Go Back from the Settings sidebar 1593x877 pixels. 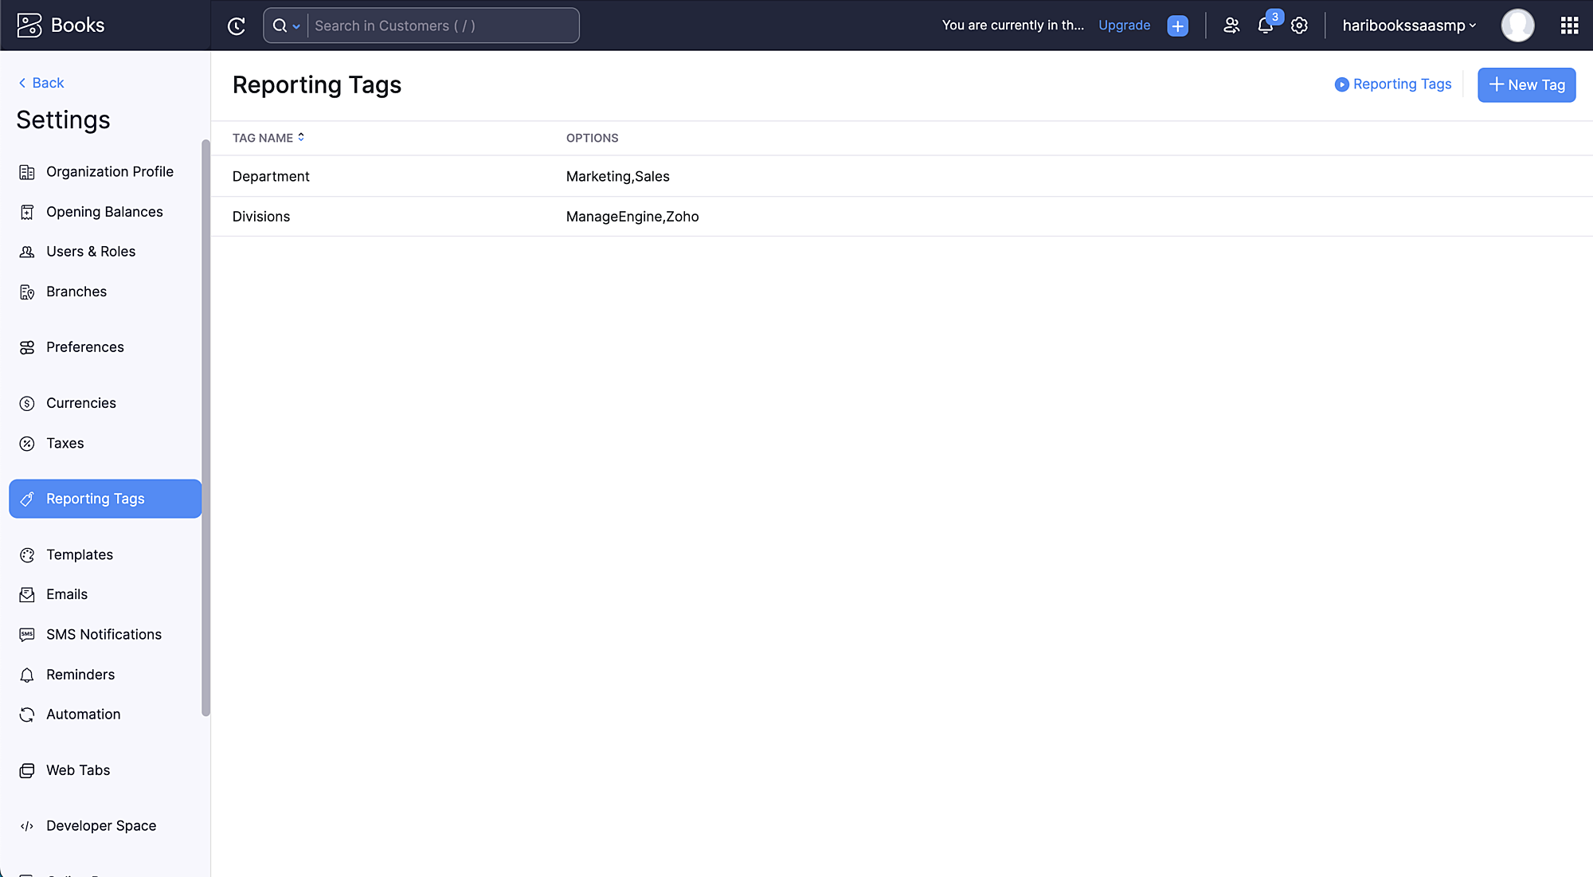point(41,83)
